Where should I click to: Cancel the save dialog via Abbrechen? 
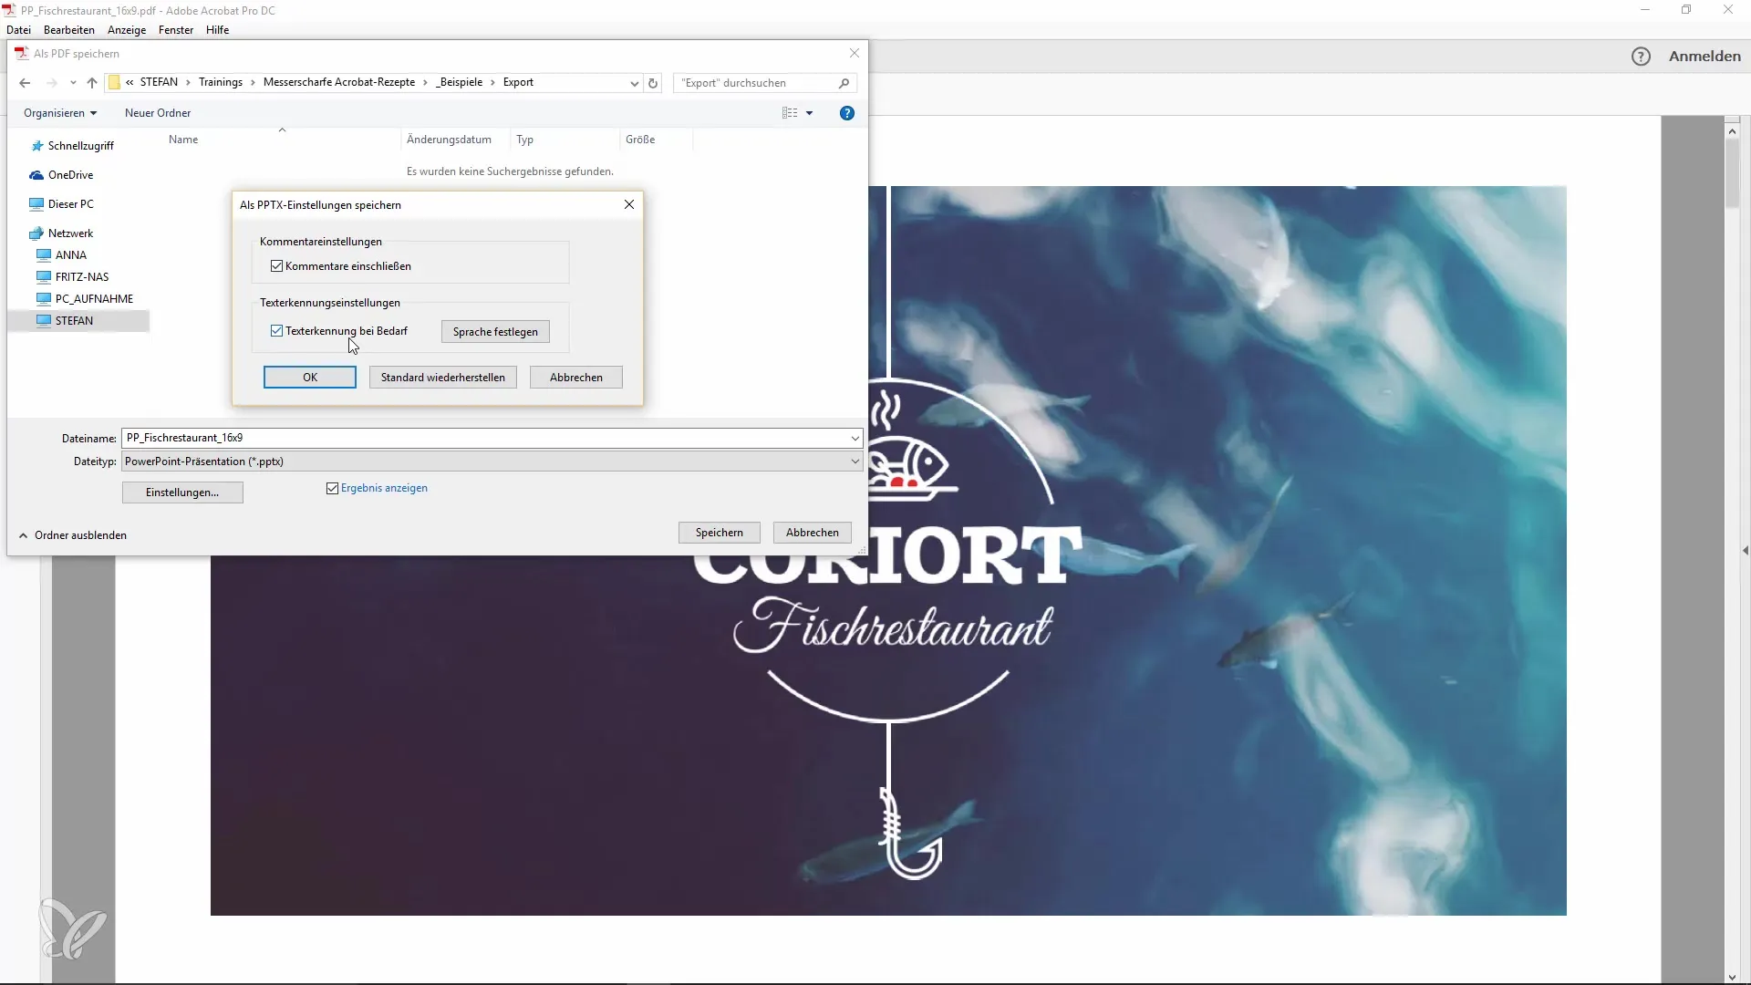813,533
